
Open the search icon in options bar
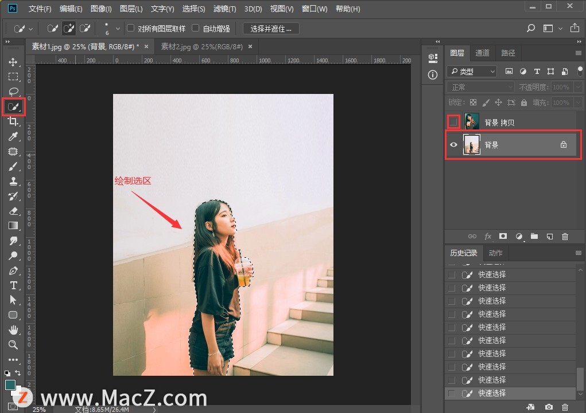(x=531, y=28)
